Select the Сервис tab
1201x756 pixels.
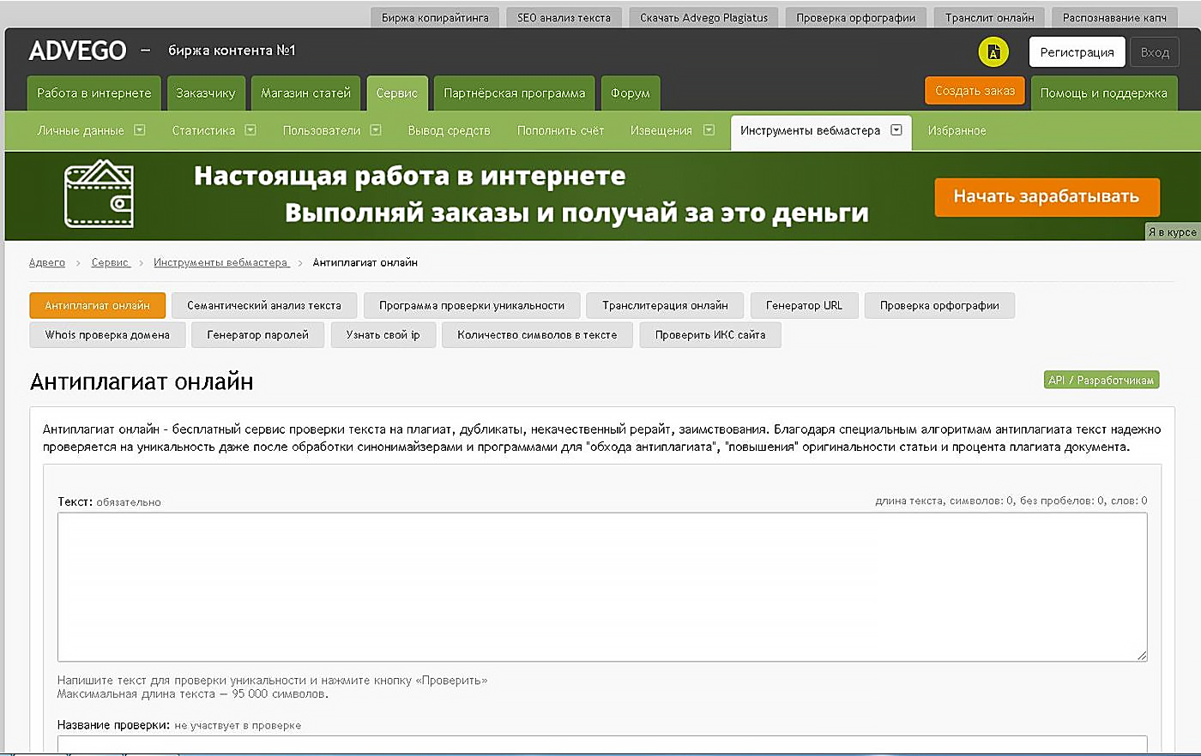(x=397, y=93)
